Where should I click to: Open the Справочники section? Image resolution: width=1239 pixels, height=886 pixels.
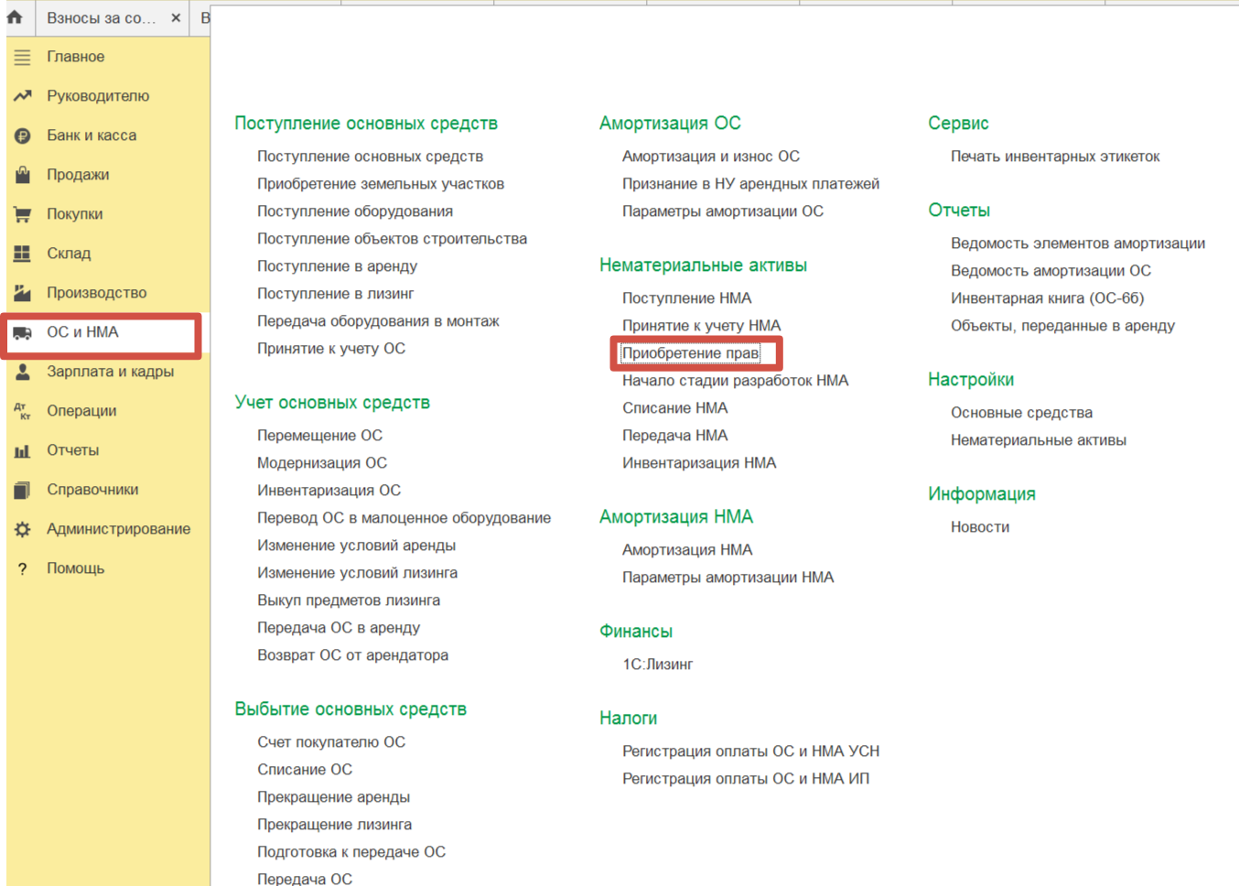click(x=92, y=490)
